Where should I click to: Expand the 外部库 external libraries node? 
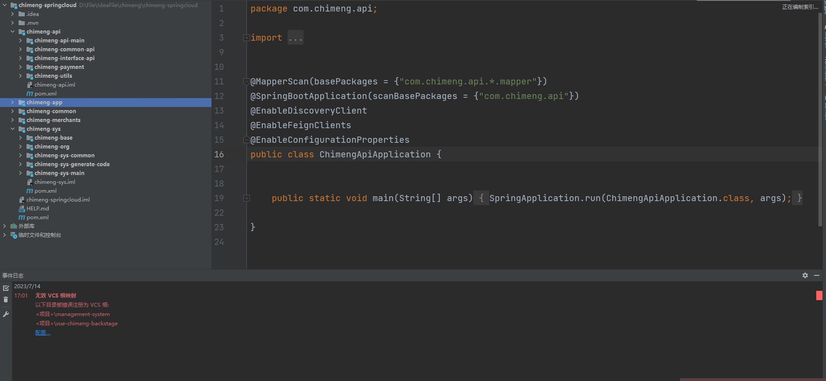5,226
